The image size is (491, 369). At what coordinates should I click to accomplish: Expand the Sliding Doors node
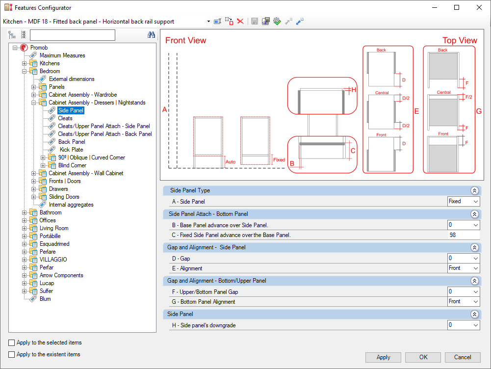[33, 197]
